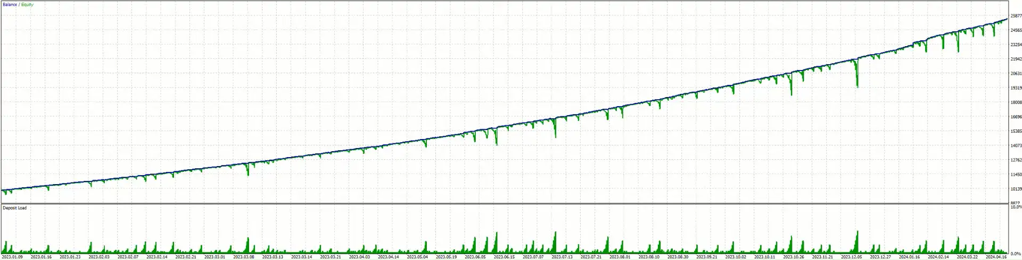Click the 0.0% deposit load axis label
This screenshot has width=1022, height=260.
tap(1016, 253)
